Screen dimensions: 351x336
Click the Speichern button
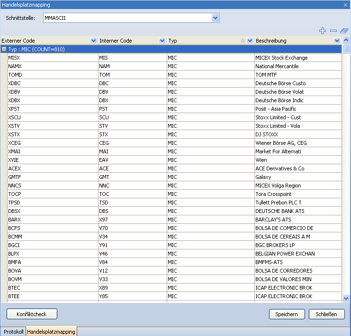(x=287, y=314)
